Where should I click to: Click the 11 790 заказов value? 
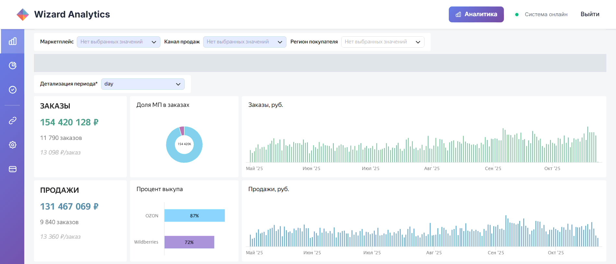61,138
